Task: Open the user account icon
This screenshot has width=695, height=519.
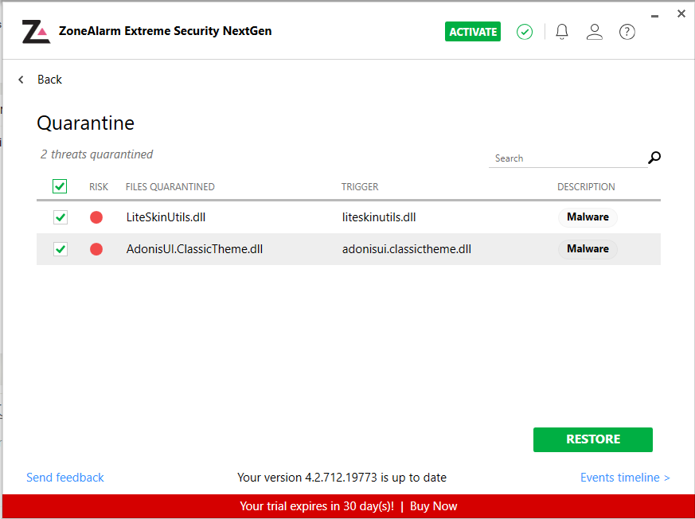Action: click(595, 32)
